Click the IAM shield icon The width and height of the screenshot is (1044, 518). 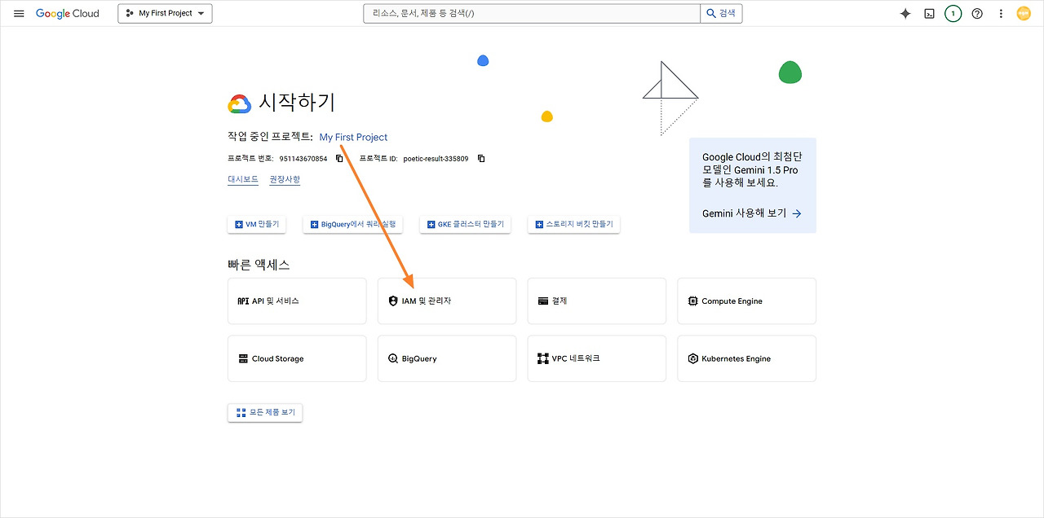(393, 301)
